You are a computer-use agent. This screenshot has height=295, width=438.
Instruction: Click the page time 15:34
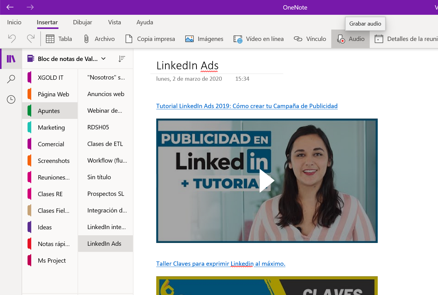coord(242,79)
